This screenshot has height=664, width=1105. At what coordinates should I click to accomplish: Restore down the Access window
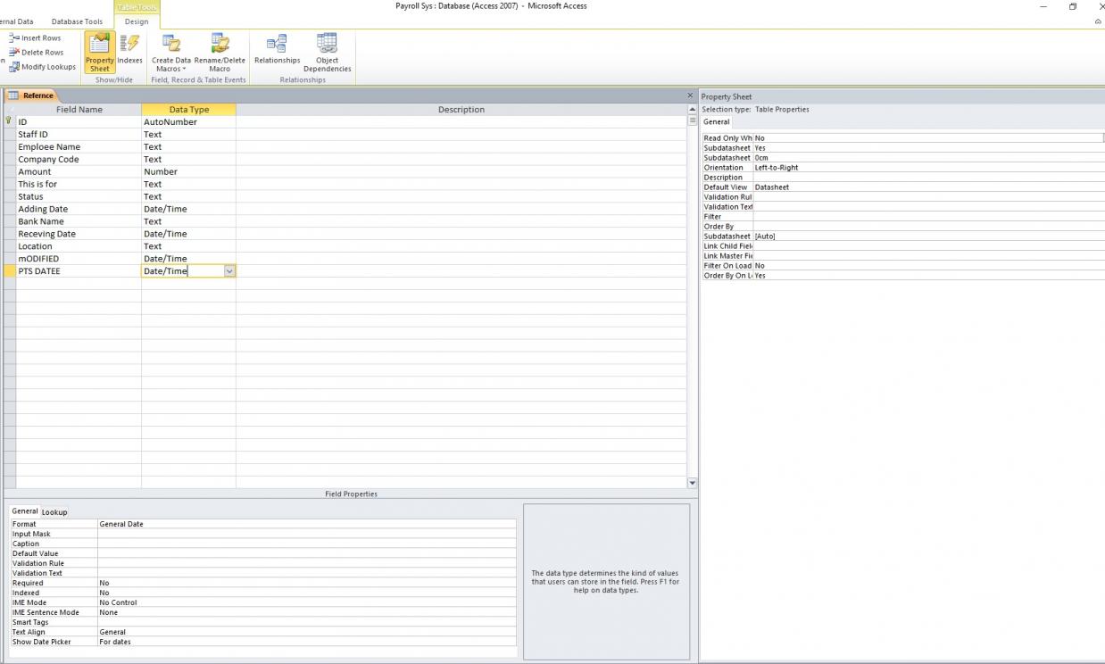point(1072,6)
